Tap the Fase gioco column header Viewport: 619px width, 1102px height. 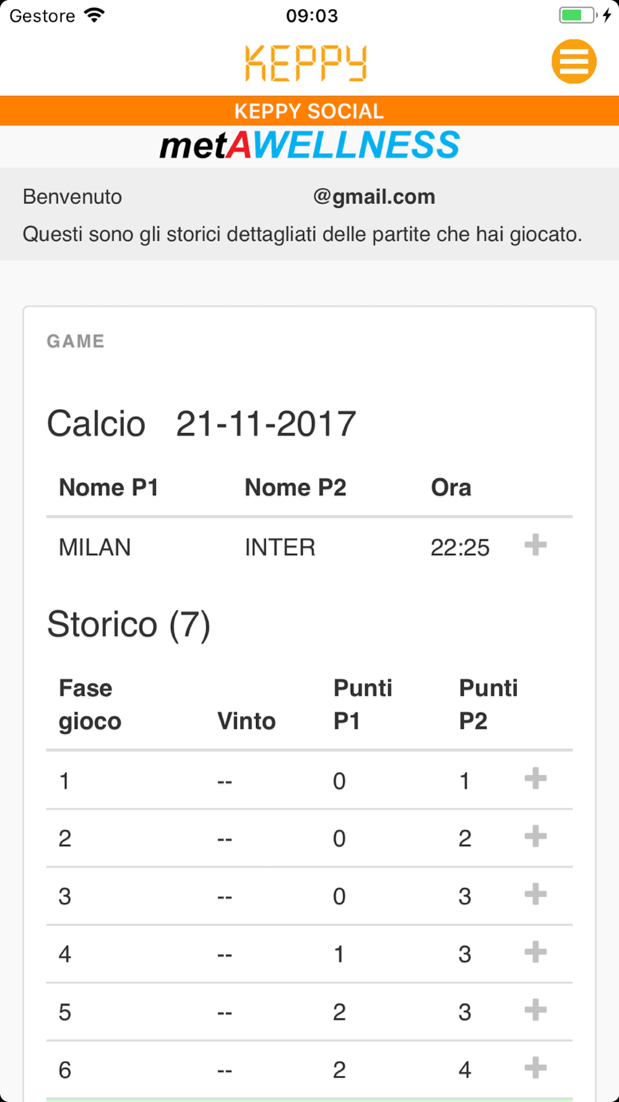90,705
